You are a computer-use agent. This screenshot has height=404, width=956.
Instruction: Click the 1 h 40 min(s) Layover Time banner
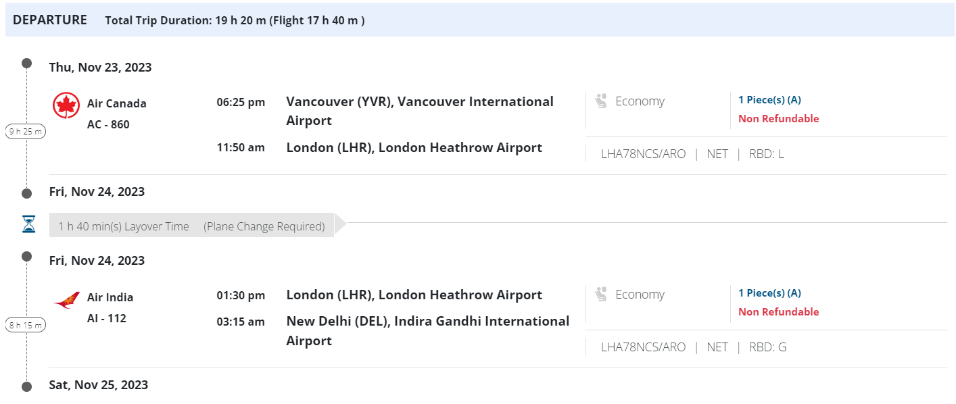tap(191, 226)
